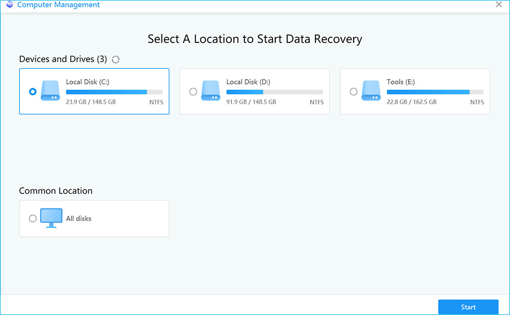Image resolution: width=510 pixels, height=315 pixels.
Task: Click the NTFS label on Local Disk (C:)
Action: click(156, 102)
